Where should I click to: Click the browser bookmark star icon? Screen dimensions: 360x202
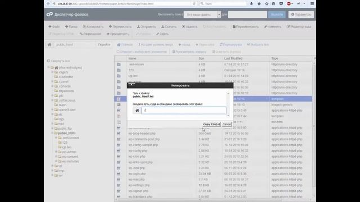point(267,4)
